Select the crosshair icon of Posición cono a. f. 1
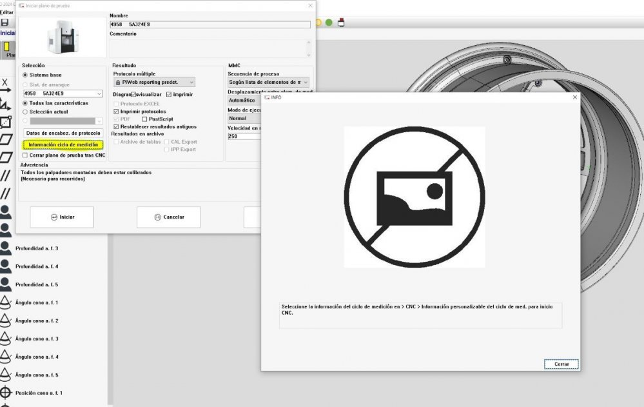The height and width of the screenshot is (407, 644). [5, 393]
